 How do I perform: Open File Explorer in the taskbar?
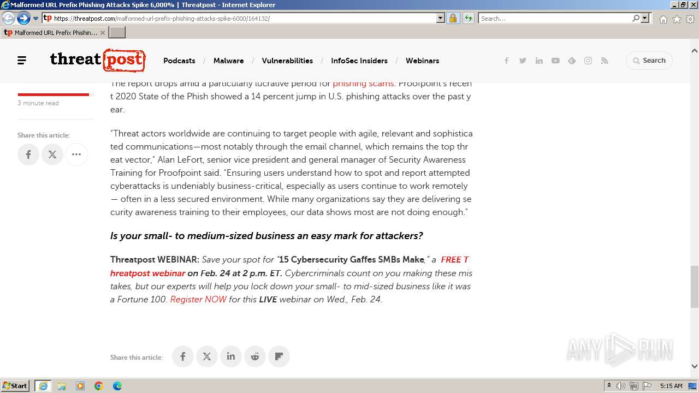[62, 386]
